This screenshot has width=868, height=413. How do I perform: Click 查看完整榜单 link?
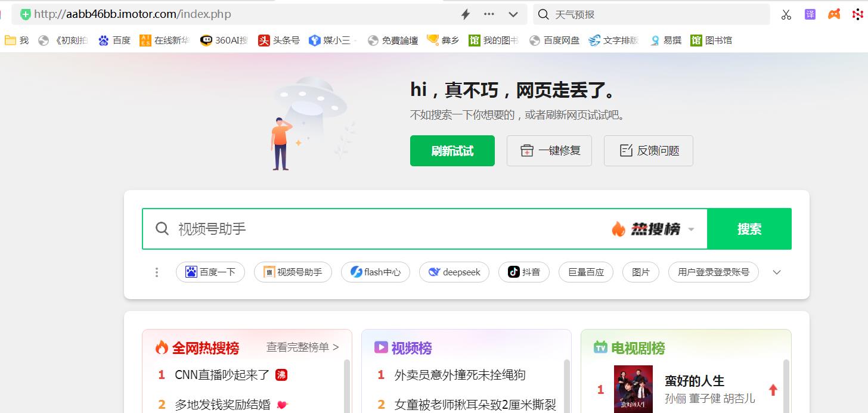pos(302,347)
